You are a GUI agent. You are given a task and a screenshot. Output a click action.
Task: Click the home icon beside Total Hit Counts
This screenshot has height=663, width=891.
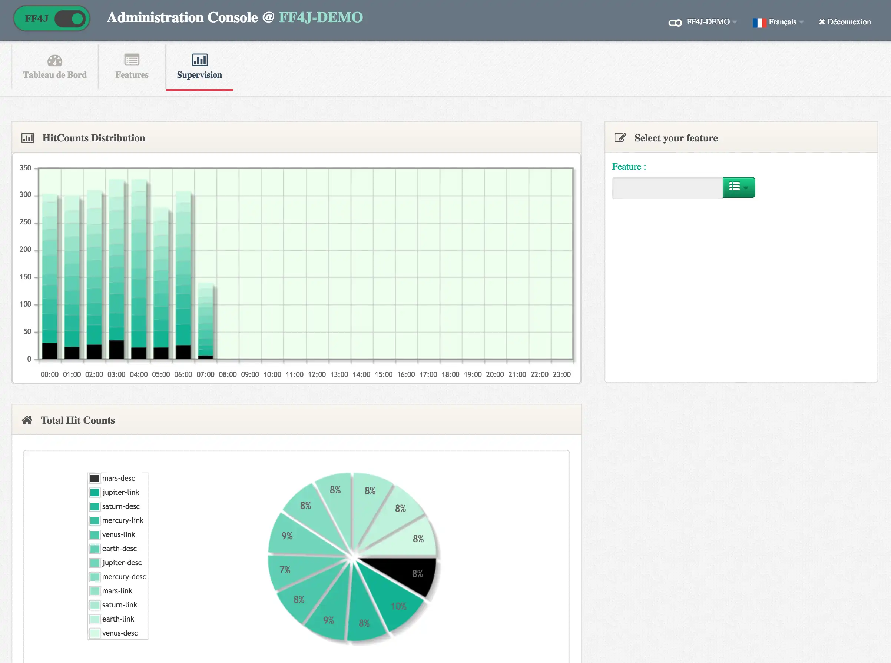[x=27, y=420]
